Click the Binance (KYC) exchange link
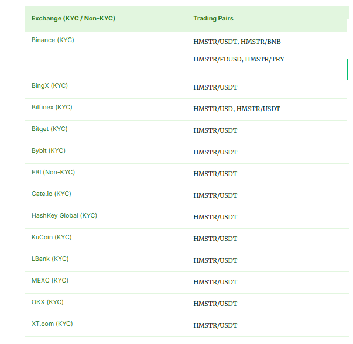The image size is (353, 344). [53, 40]
